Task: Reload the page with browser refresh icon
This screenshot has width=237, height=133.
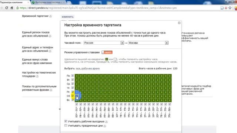Action: (x=7, y=8)
